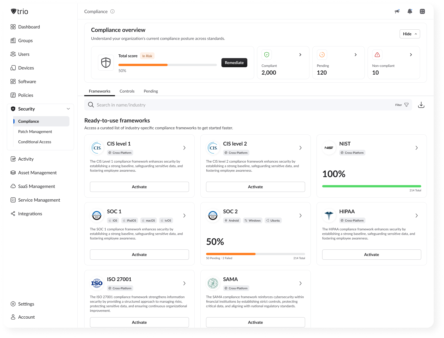
Task: Activate the HIPAA framework
Action: pos(371,254)
